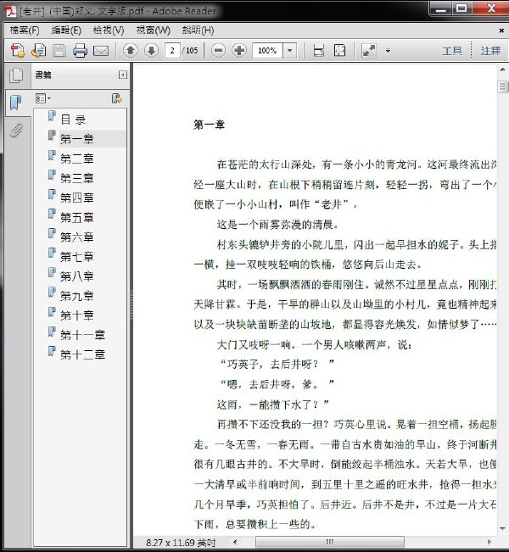Click the read mode expand icon

coord(369,51)
